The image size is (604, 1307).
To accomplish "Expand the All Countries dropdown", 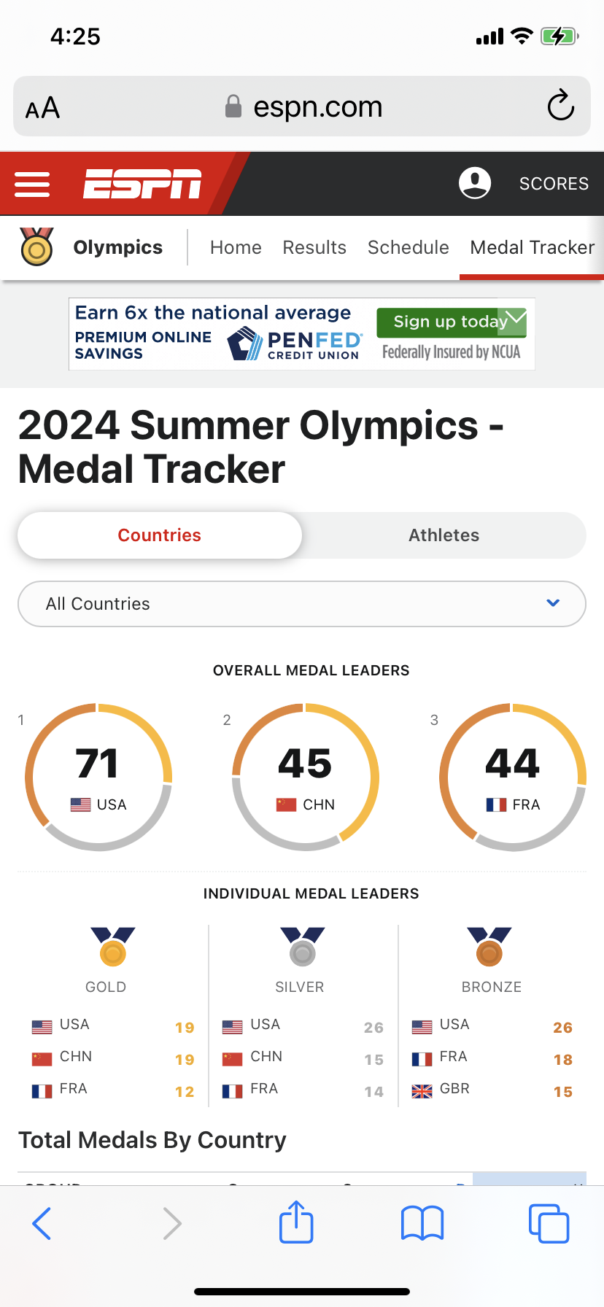I will click(302, 604).
